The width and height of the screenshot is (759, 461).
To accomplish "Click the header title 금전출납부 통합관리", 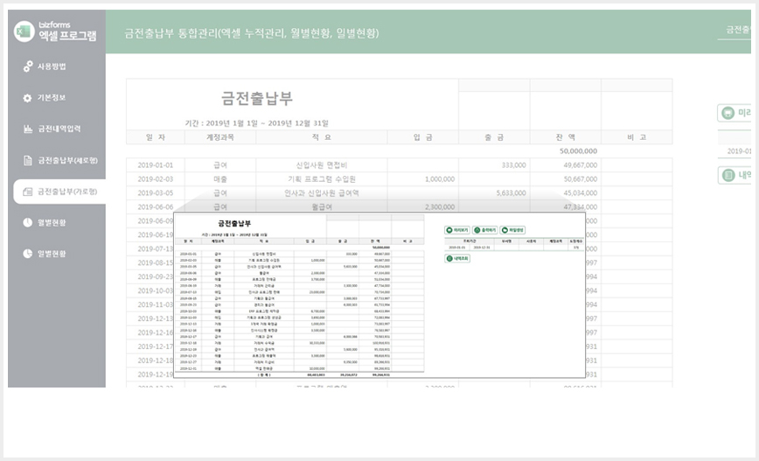I will pyautogui.click(x=252, y=33).
